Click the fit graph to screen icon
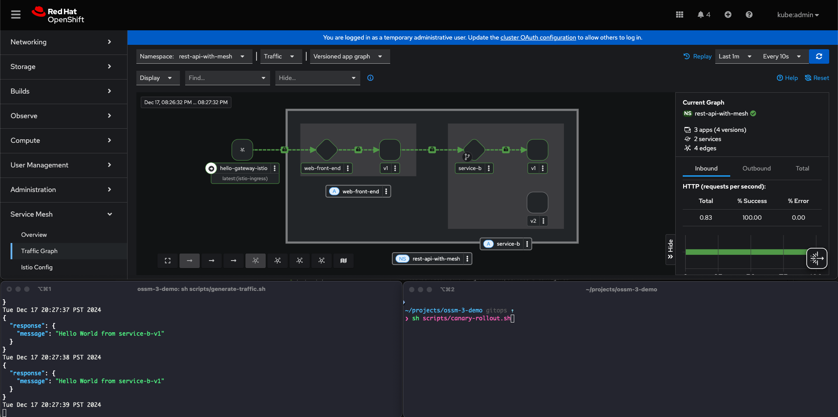Screen dimensions: 838x417 pos(168,261)
